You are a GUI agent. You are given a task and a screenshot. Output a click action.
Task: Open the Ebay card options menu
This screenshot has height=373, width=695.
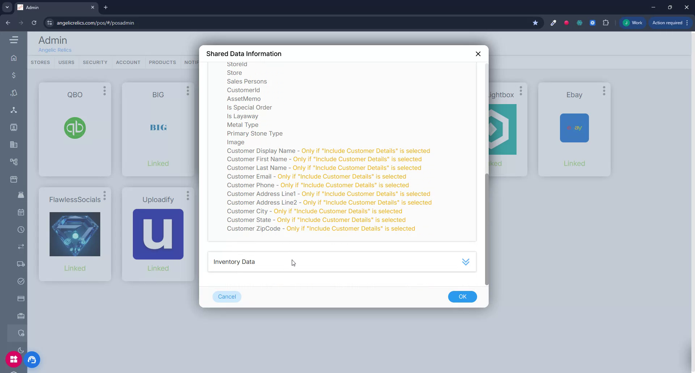click(604, 91)
